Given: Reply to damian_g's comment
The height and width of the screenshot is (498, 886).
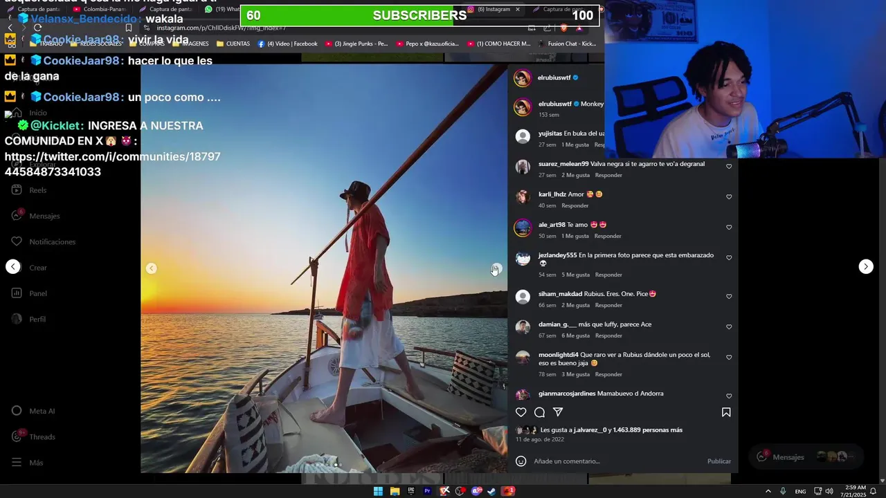Looking at the screenshot, I should tap(608, 335).
